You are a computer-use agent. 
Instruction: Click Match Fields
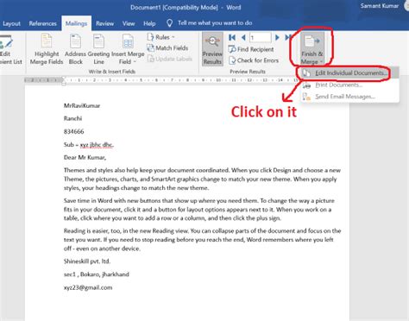tap(167, 48)
